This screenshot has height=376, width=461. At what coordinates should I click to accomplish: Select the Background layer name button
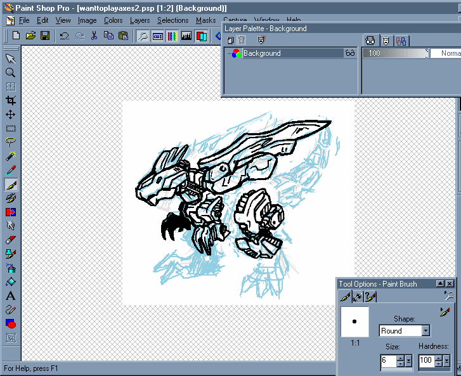[293, 53]
